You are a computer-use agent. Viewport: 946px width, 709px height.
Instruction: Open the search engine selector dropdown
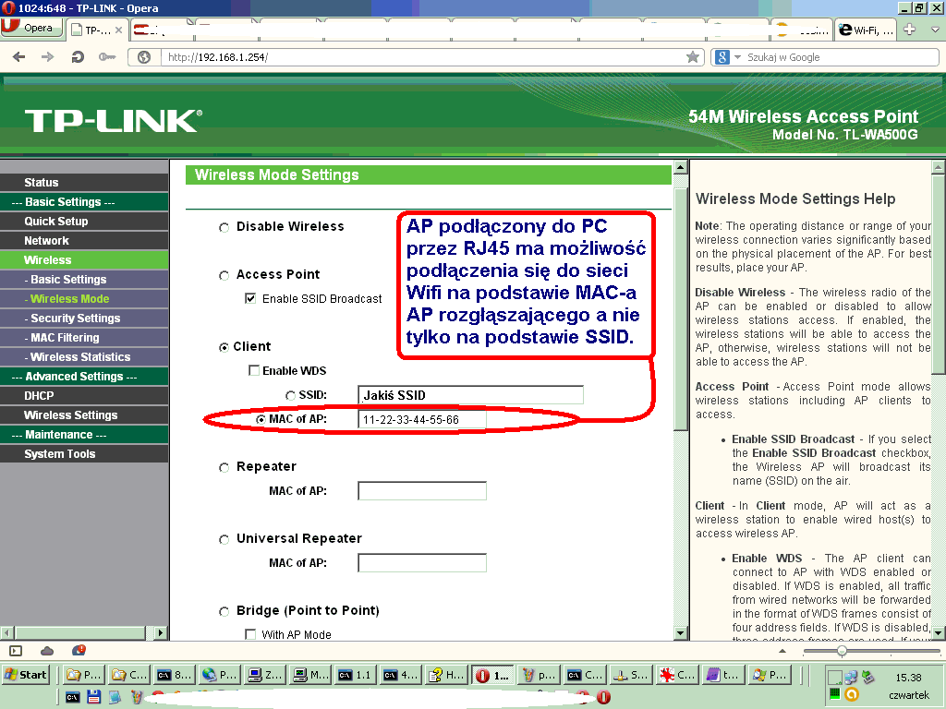coord(735,56)
